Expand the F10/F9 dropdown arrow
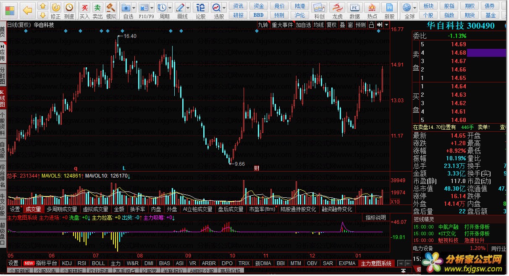Image resolution: width=509 pixels, height=276 pixels. coord(152,8)
